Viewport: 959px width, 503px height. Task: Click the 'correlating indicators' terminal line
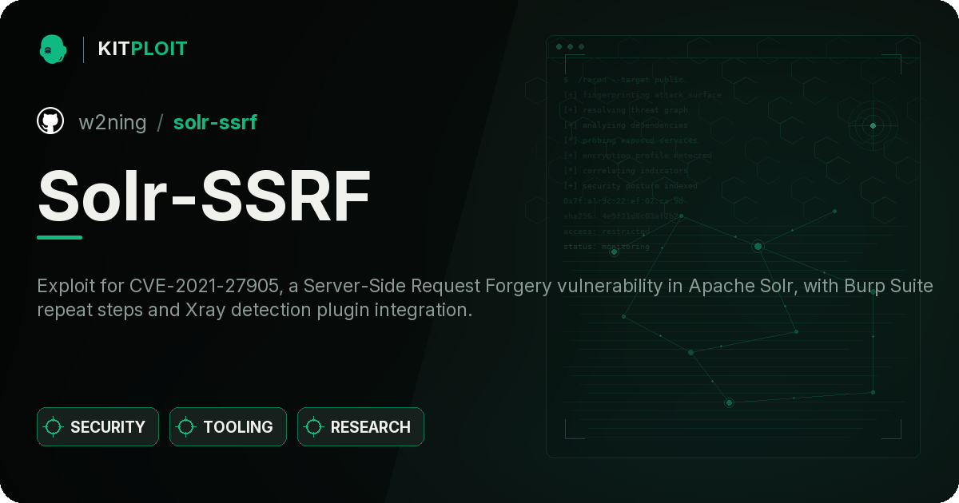click(626, 171)
